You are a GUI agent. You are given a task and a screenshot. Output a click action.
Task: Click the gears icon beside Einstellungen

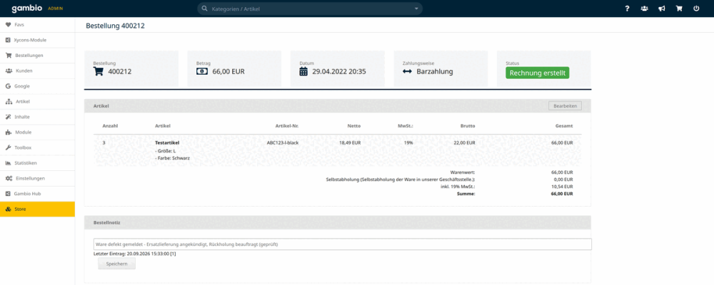[x=9, y=178]
